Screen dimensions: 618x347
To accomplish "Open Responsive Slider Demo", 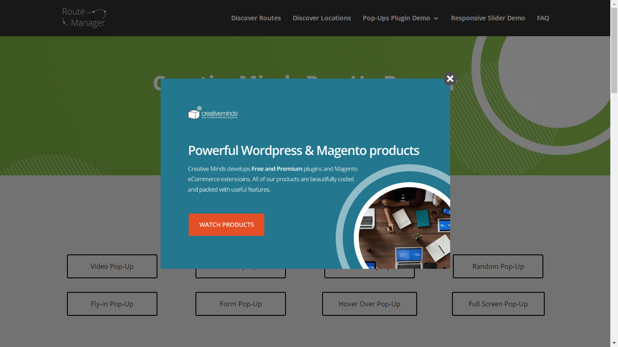I will point(488,18).
